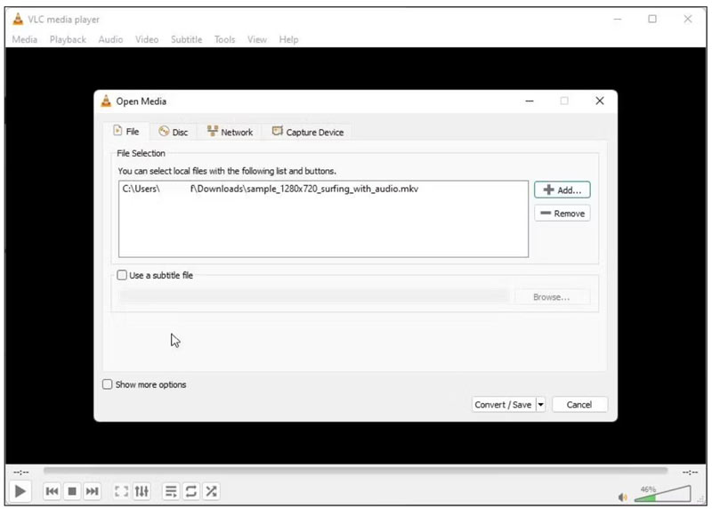Open the Video menu
The width and height of the screenshot is (712, 509).
[x=147, y=39]
